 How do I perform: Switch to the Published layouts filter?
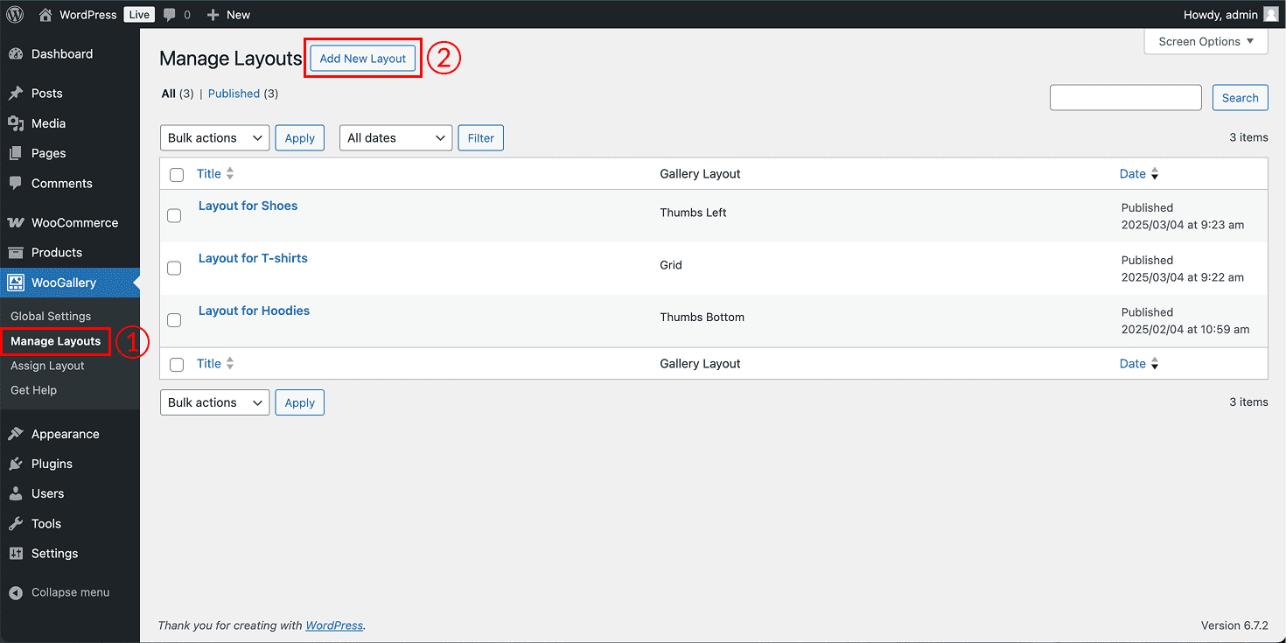pyautogui.click(x=234, y=93)
